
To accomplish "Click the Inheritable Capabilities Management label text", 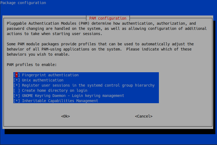I will click(x=60, y=101).
